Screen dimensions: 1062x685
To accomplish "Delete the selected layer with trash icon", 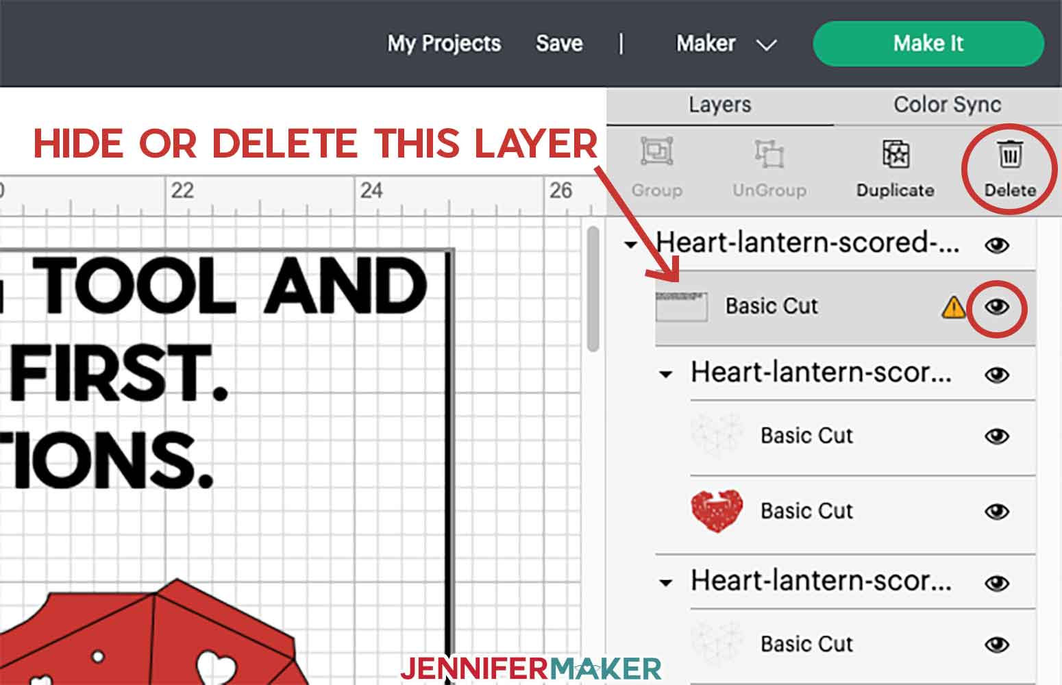I will 1009,168.
